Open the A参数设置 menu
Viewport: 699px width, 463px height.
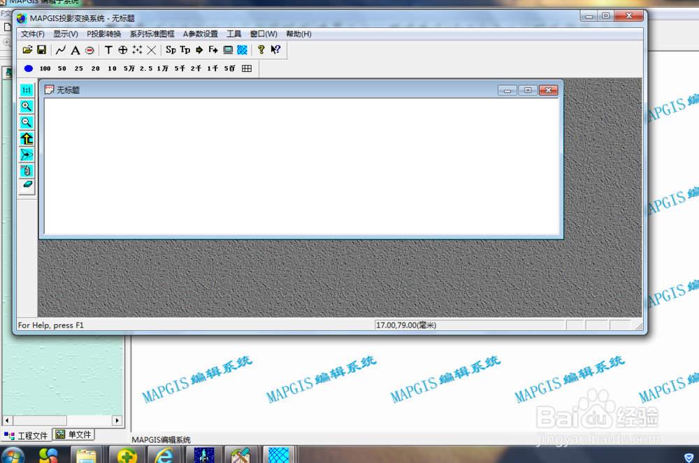tap(201, 34)
